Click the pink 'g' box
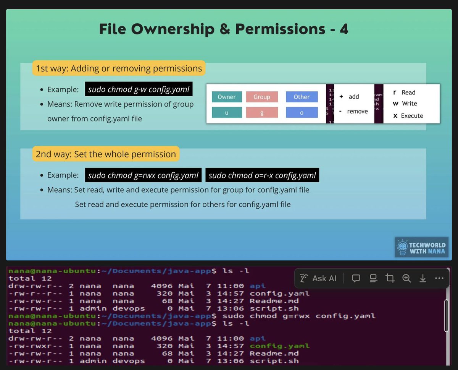The height and width of the screenshot is (370, 458). (x=262, y=112)
